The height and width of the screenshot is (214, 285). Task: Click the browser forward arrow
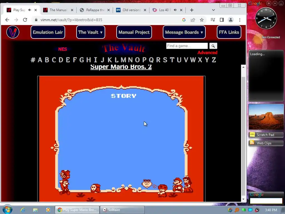[16, 20]
